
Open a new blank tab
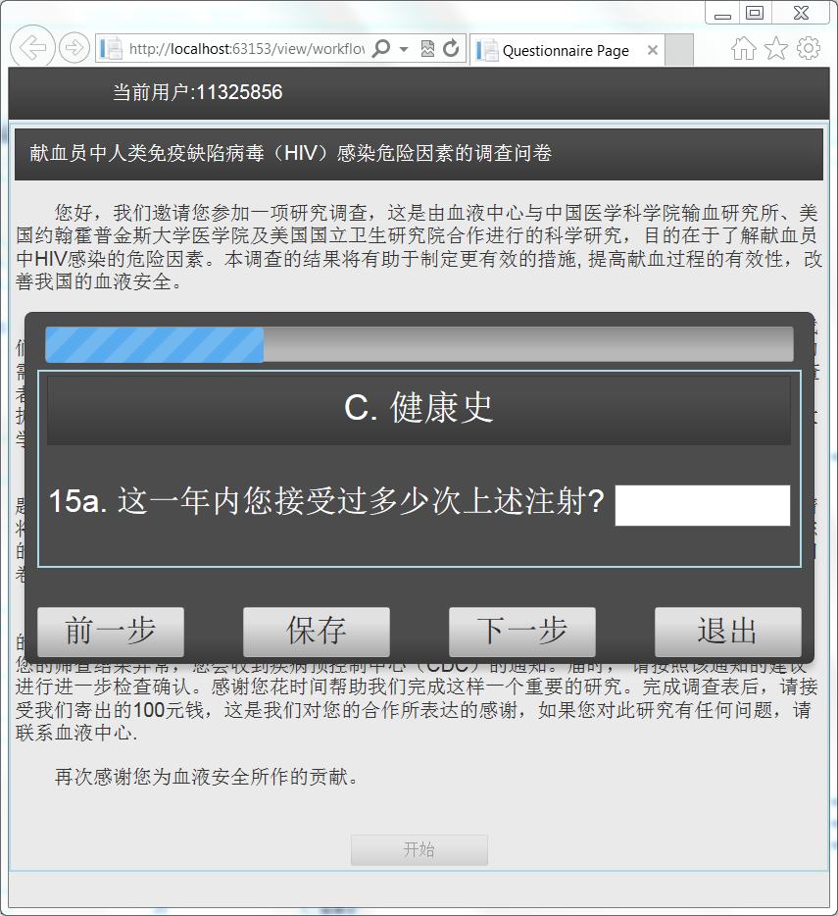tap(679, 50)
